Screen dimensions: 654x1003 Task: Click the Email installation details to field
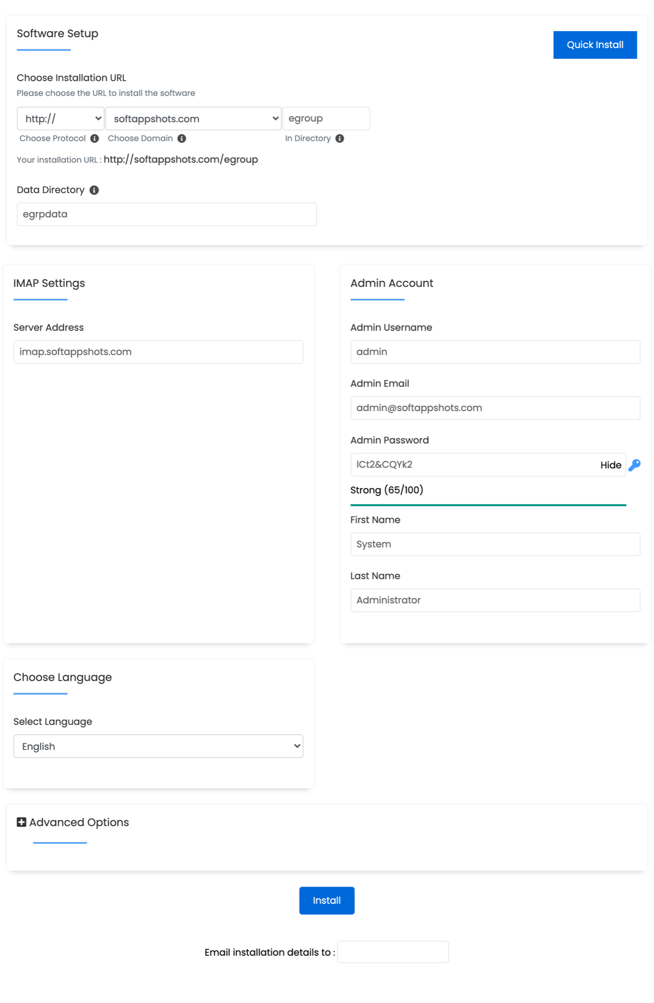(x=393, y=951)
